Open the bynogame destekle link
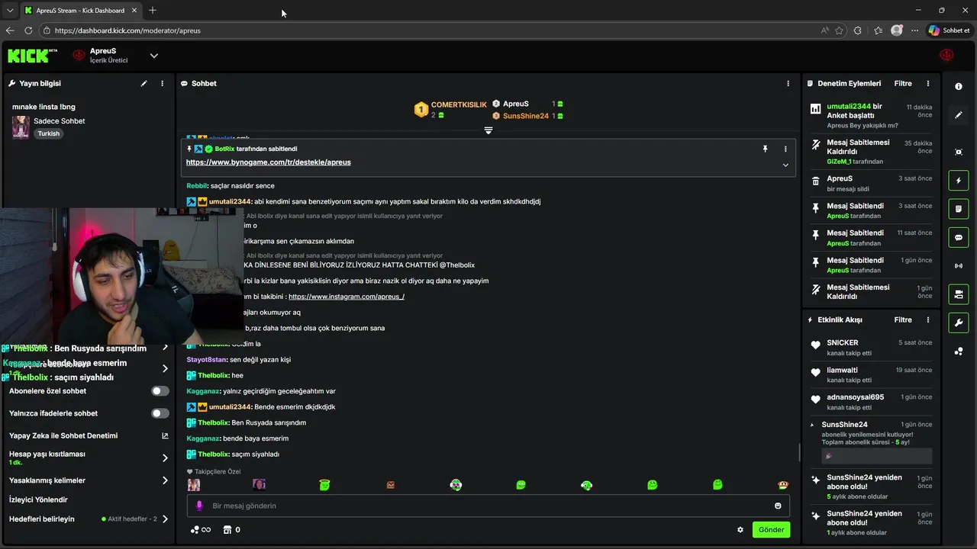 269,162
